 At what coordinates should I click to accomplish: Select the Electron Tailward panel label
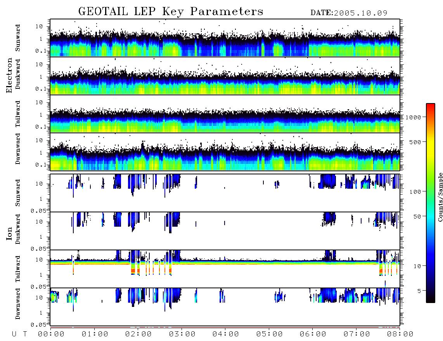click(x=18, y=114)
